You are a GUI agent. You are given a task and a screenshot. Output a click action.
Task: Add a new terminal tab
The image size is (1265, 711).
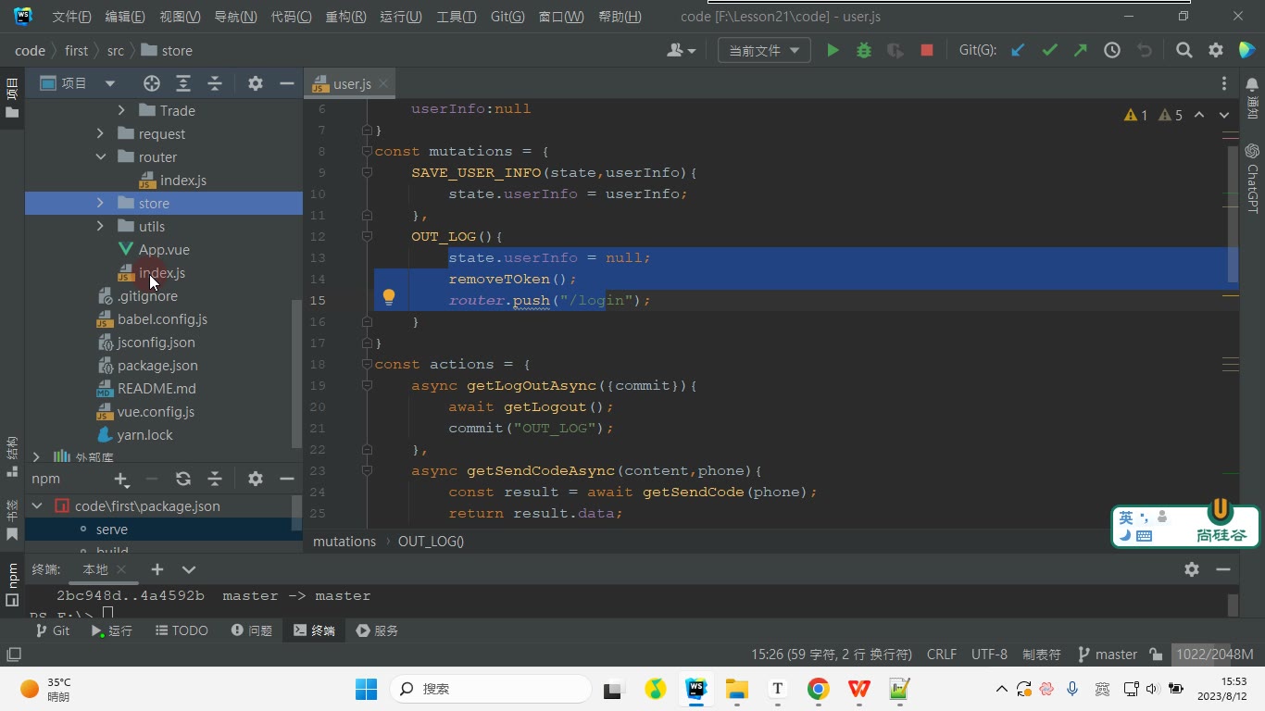click(157, 569)
